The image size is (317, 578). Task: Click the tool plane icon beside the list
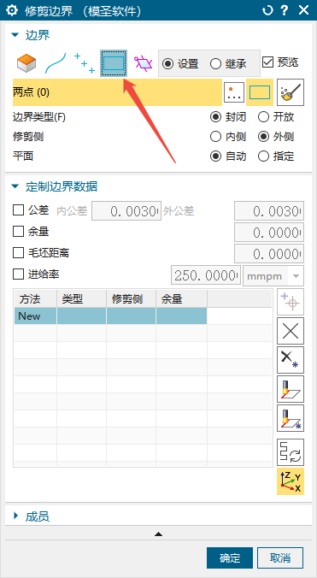291,389
